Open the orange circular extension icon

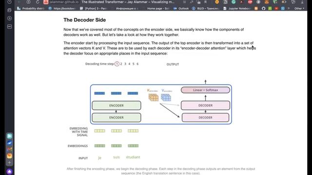pos(217,2)
